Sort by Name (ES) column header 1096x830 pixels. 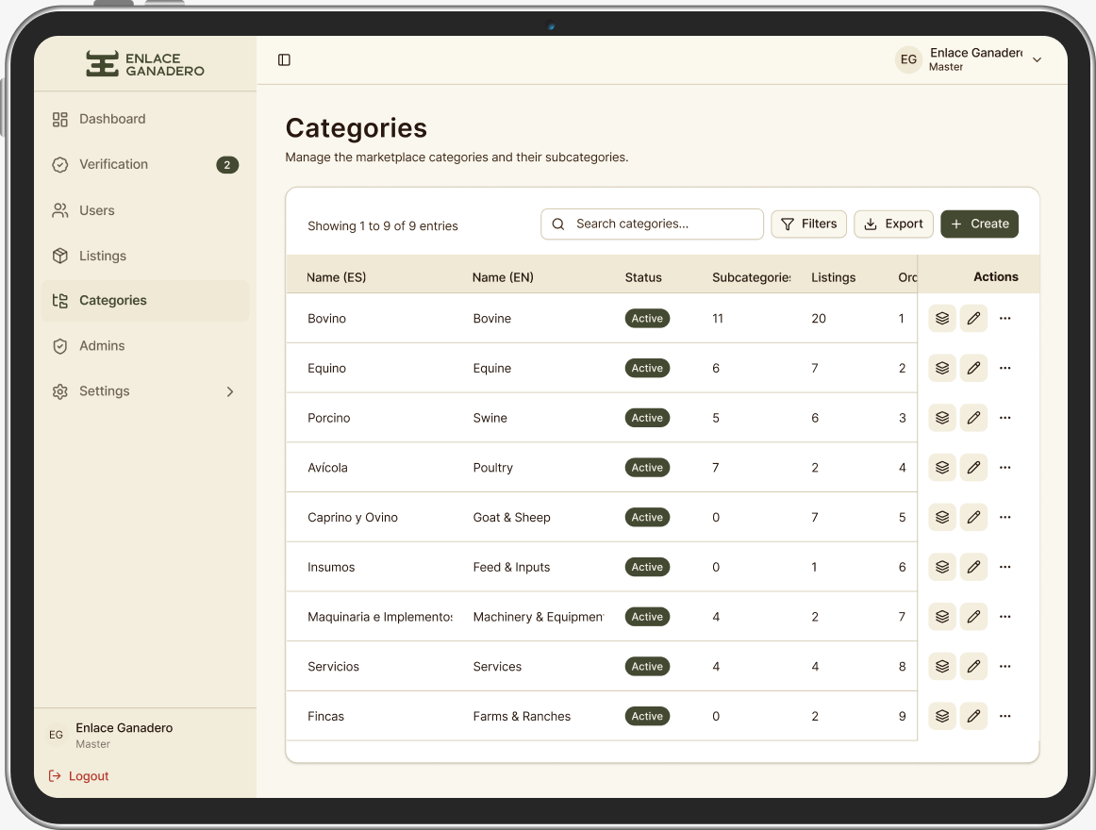click(336, 277)
